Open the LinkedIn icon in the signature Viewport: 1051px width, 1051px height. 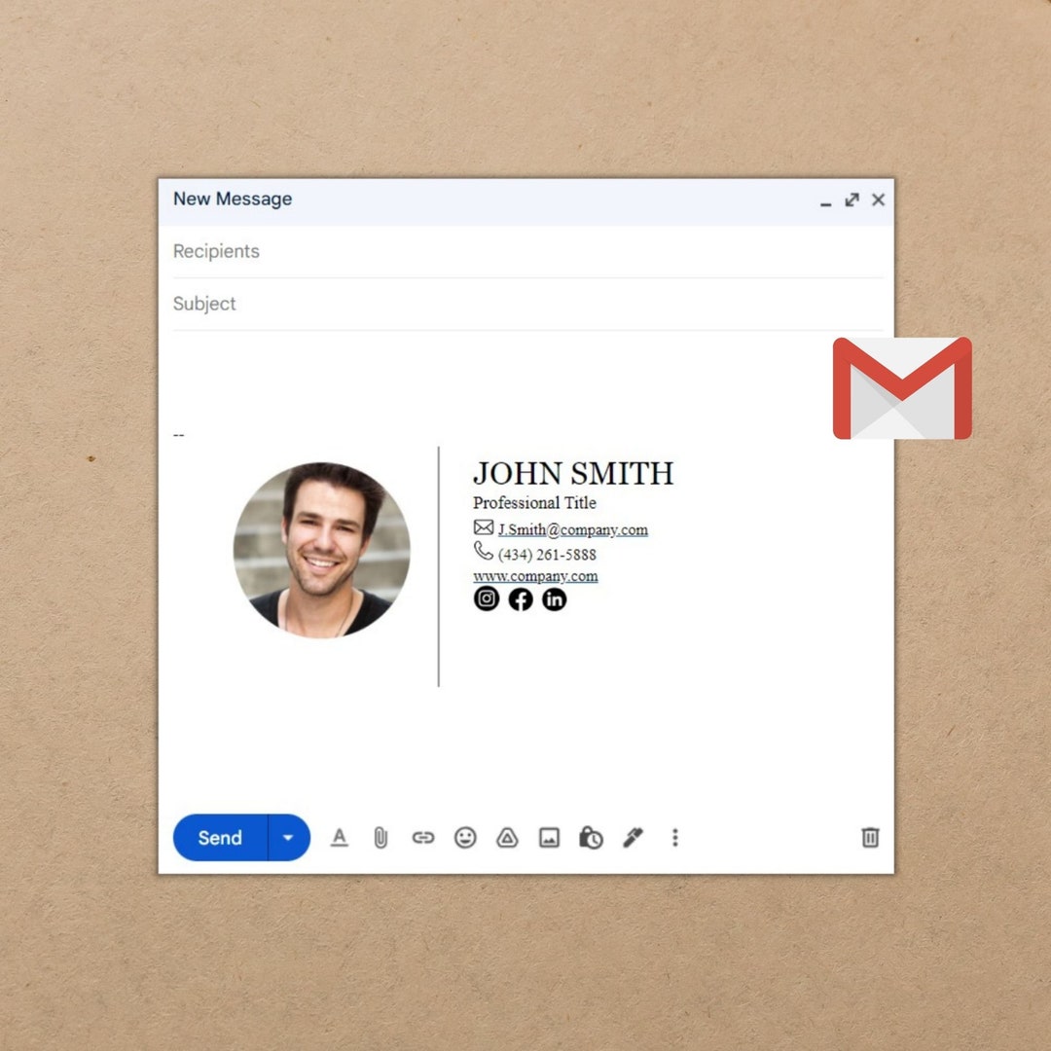[x=554, y=599]
